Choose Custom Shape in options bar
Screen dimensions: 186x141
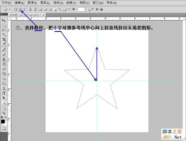coord(65,9)
